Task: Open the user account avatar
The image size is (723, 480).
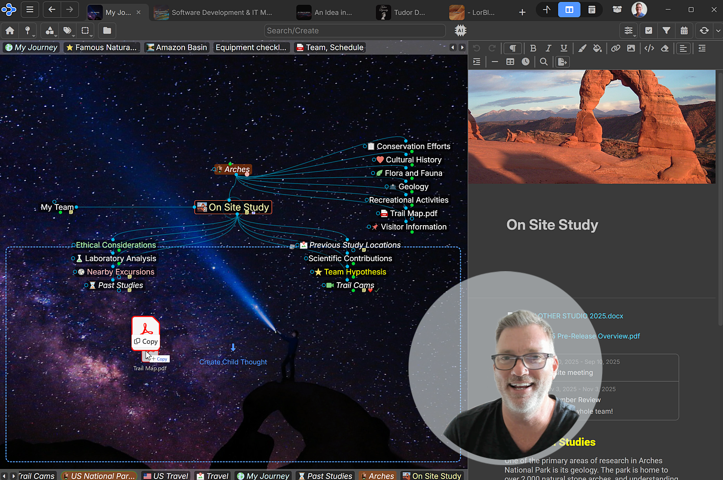Action: (639, 10)
